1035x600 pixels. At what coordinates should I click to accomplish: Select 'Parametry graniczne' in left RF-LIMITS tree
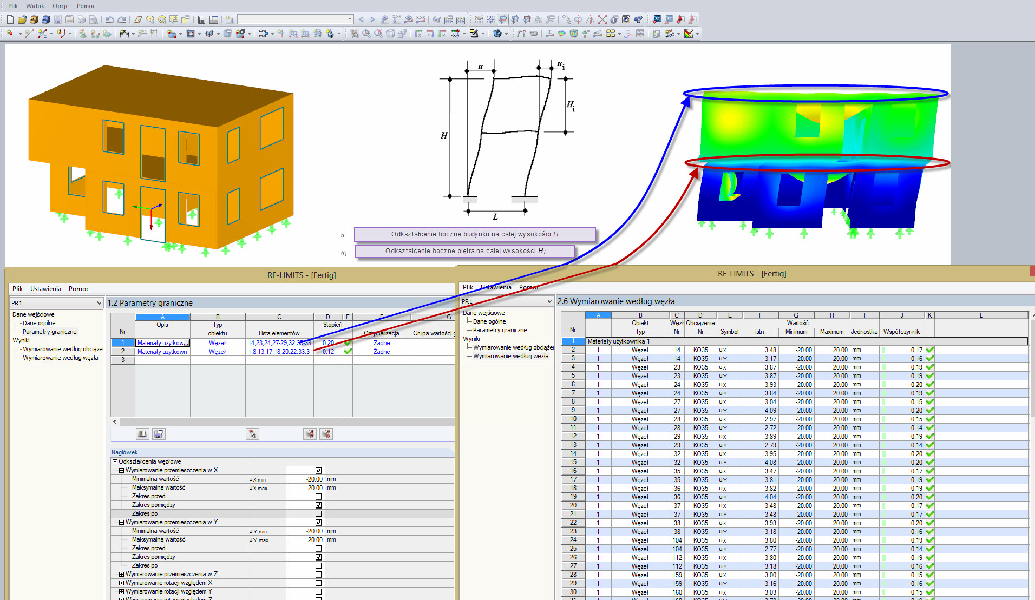[x=50, y=332]
